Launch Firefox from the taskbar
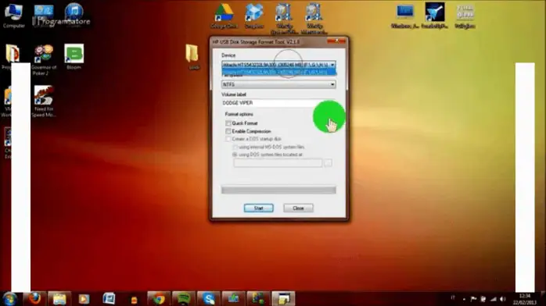546x306 pixels. tap(34, 298)
